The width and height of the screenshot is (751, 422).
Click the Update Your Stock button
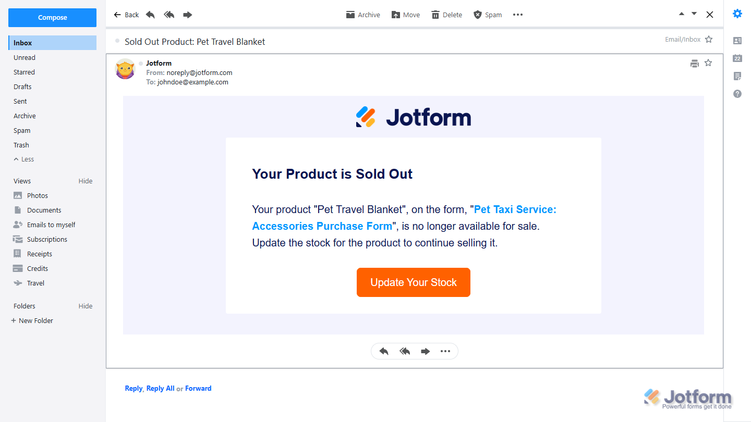point(414,282)
